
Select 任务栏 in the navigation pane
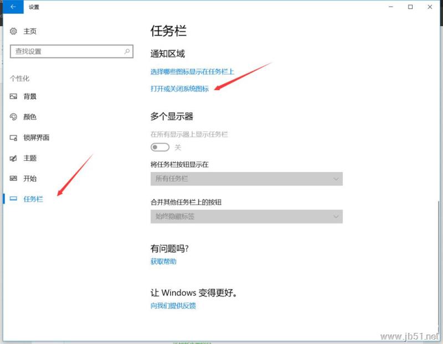pyautogui.click(x=34, y=200)
